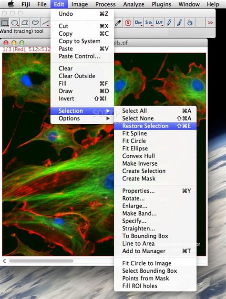226x299 pixels.
Task: Open selection Properties...
Action: pos(155,191)
